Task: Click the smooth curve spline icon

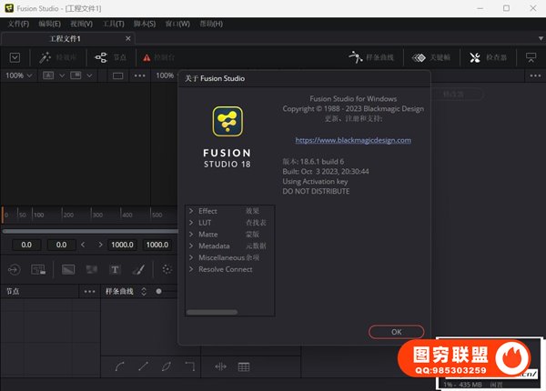Action: [120, 367]
